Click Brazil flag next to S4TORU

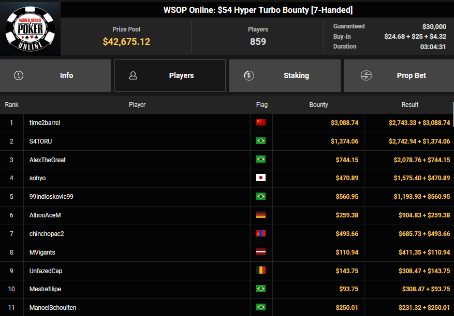pyautogui.click(x=261, y=141)
